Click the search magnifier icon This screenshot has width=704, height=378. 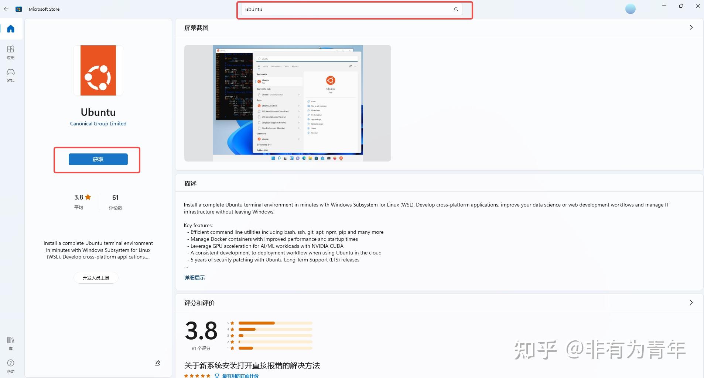[x=456, y=9]
